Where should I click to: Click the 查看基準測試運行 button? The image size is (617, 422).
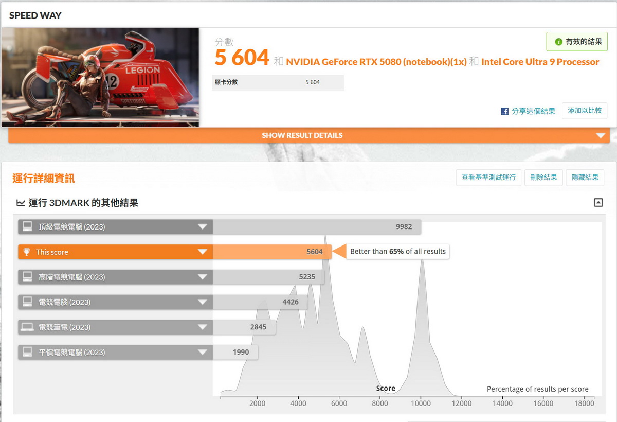(488, 178)
